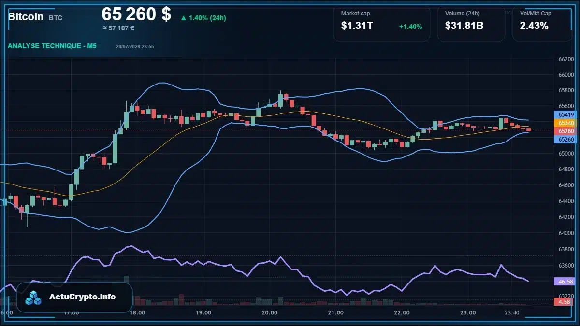Screen dimensions: 580x326
Task: Click the 65419 upper band price tag
Action: point(565,114)
